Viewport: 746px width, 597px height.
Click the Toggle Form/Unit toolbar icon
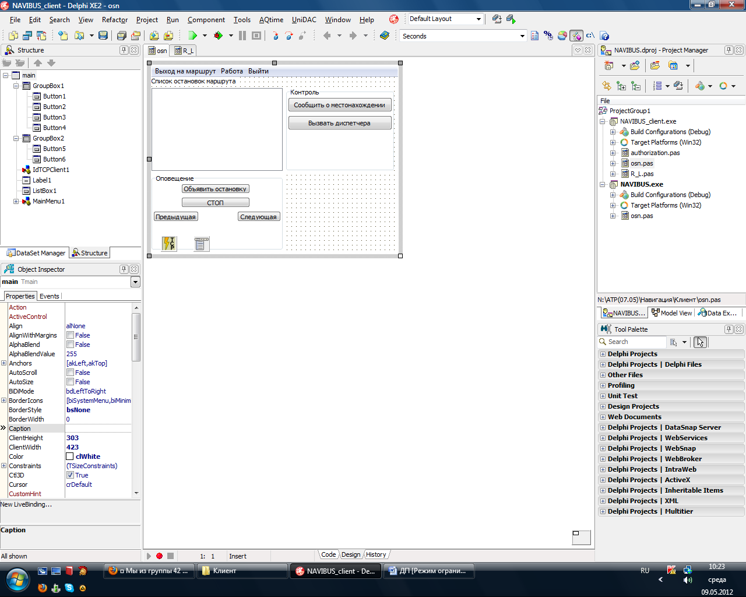[x=41, y=36]
